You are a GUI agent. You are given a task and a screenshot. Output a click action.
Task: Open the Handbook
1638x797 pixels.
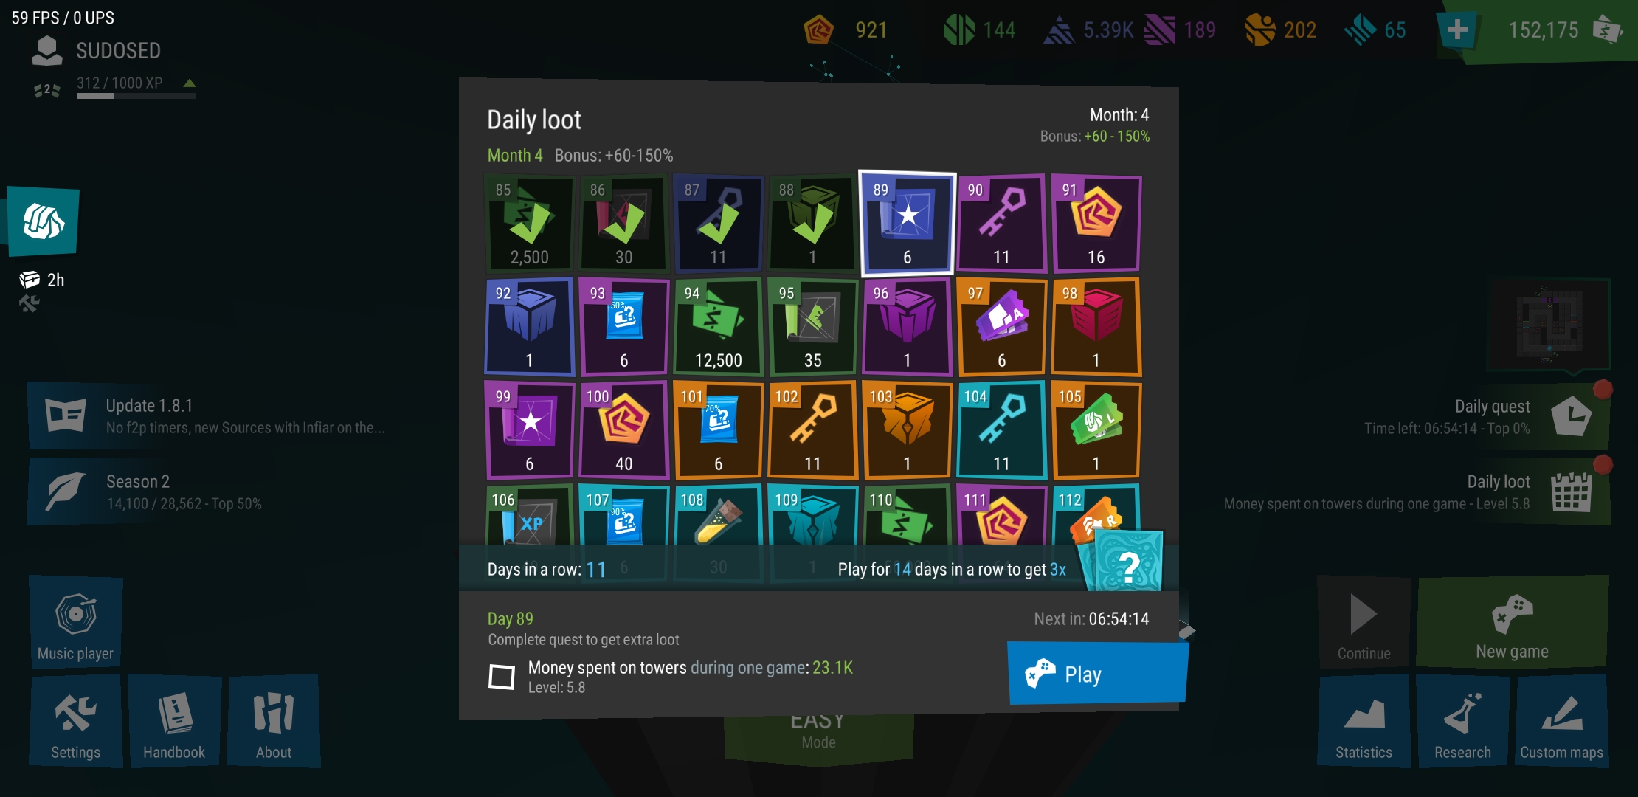pyautogui.click(x=175, y=721)
